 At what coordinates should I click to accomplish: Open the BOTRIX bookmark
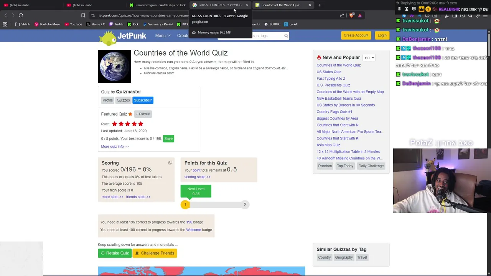pyautogui.click(x=272, y=24)
